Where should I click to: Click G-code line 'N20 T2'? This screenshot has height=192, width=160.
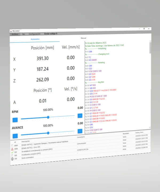[x=88, y=57]
